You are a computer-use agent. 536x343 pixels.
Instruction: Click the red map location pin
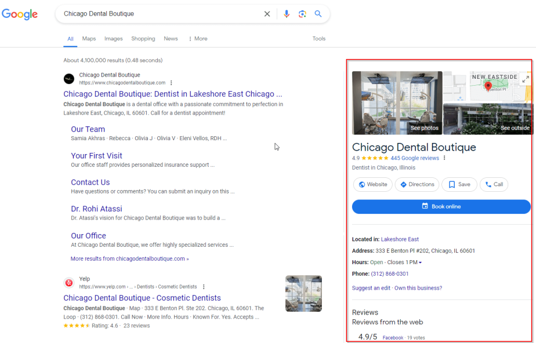(x=488, y=86)
